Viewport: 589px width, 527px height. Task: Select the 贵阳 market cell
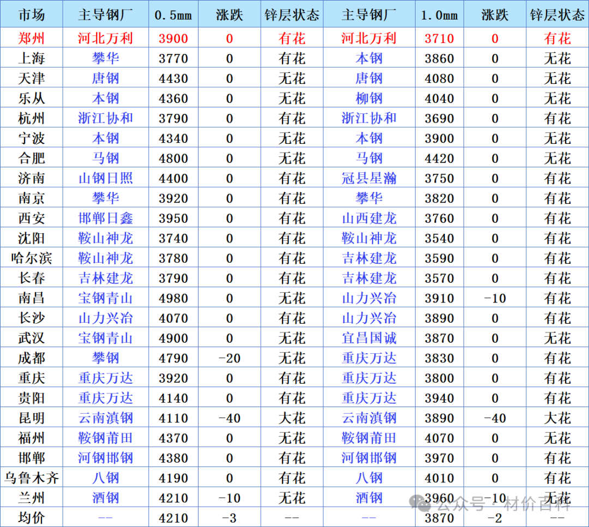[32, 398]
